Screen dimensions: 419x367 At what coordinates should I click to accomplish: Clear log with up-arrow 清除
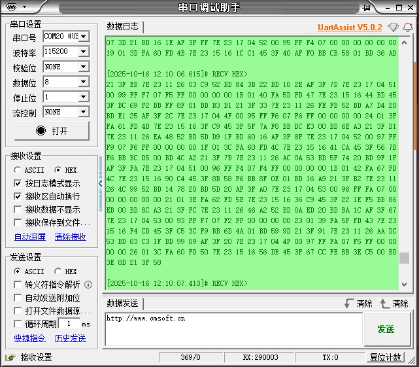394,304
